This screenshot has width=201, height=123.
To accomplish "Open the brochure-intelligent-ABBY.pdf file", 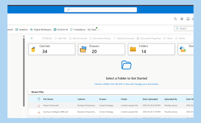I will (x=56, y=112).
